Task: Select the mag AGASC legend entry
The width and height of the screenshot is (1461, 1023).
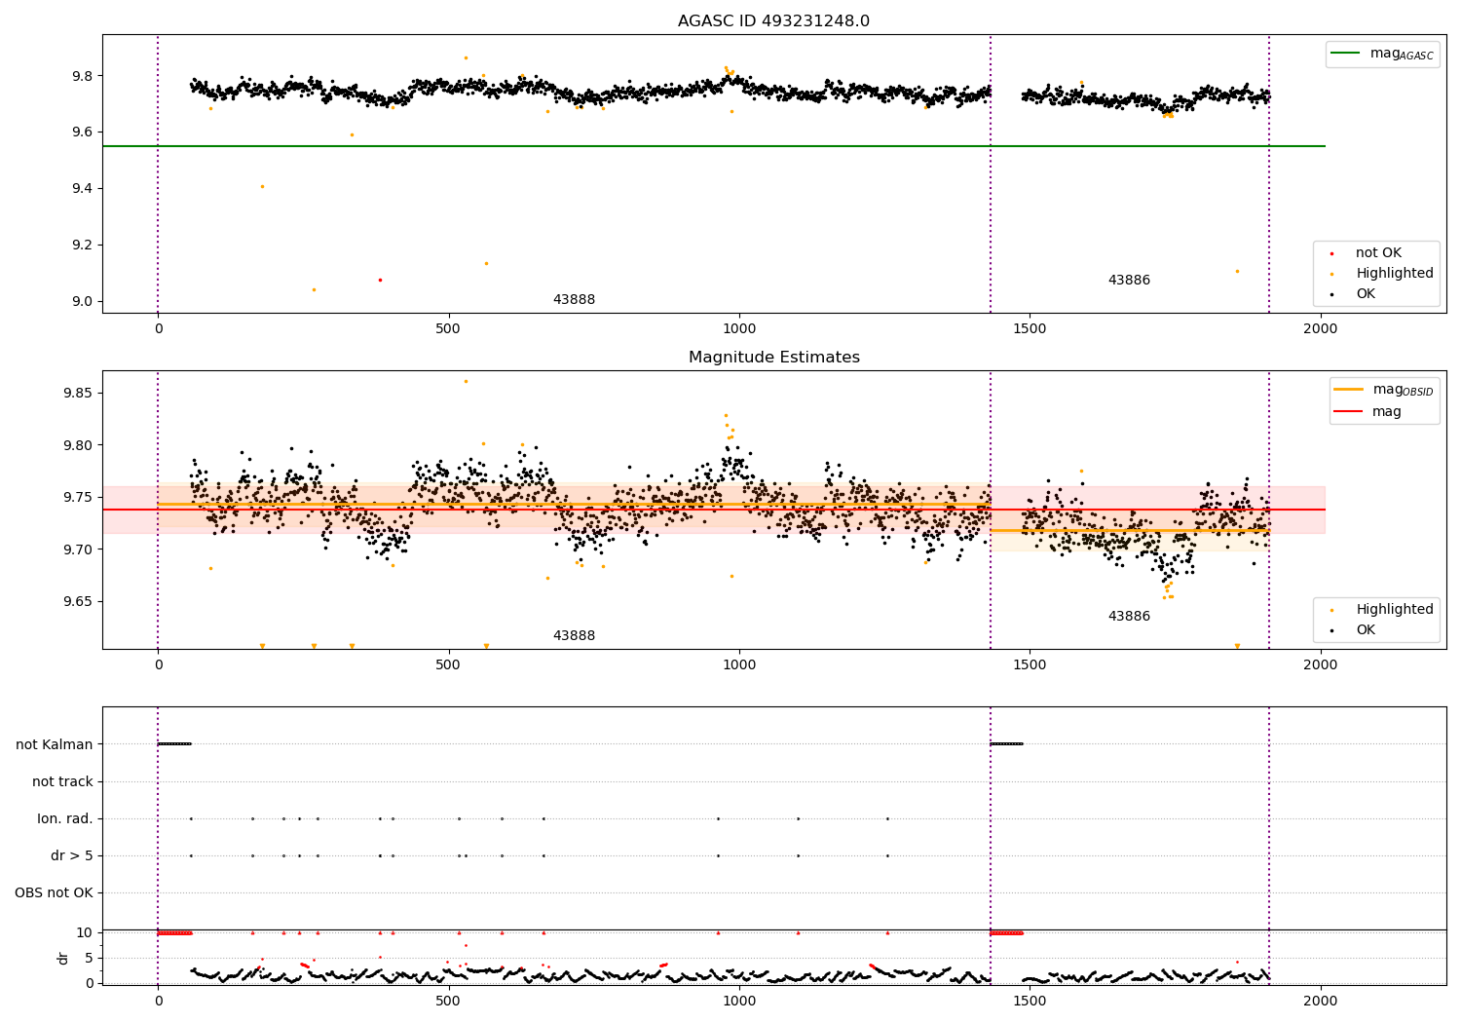Action: click(1383, 54)
